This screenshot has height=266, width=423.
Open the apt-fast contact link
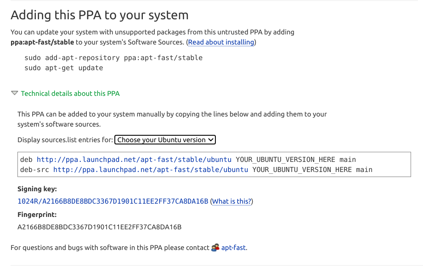(233, 248)
